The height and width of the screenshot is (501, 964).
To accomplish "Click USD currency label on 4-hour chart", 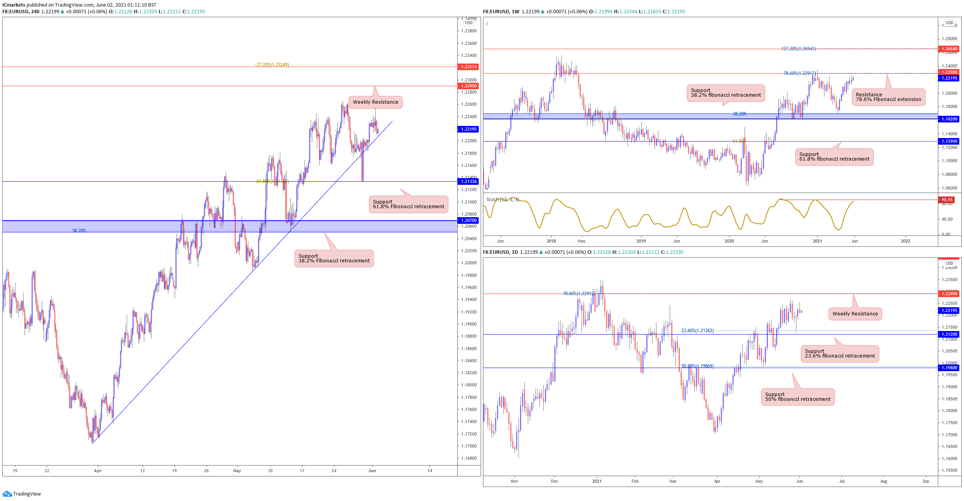I will pyautogui.click(x=469, y=23).
